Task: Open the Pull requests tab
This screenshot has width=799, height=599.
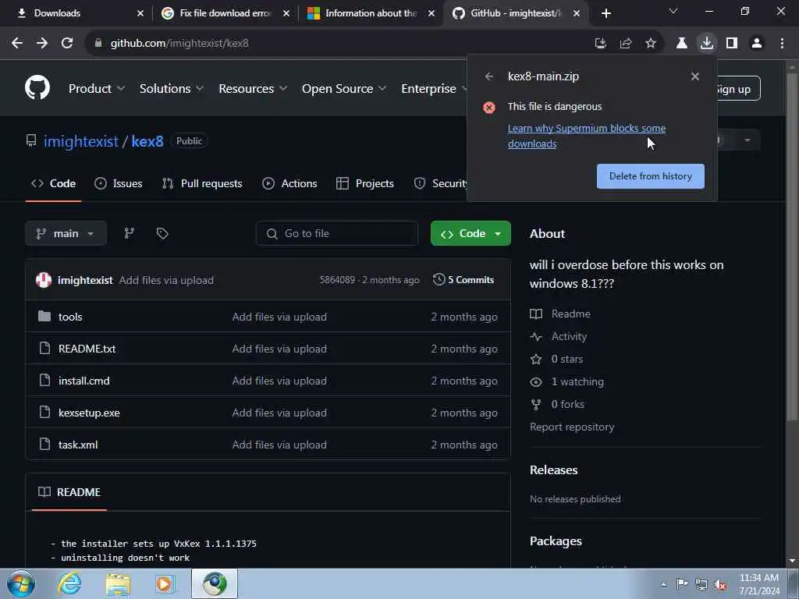Action: (x=202, y=183)
